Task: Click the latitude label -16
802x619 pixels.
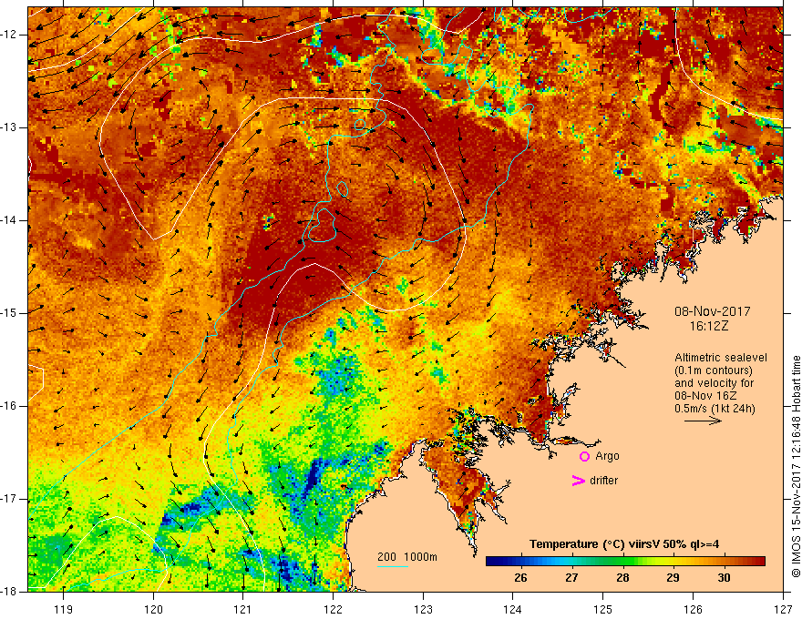Action: (9, 406)
